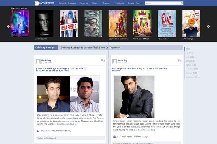Open the Privacy Policy menu item
The width and height of the screenshot is (217, 144).
[x=135, y=3]
